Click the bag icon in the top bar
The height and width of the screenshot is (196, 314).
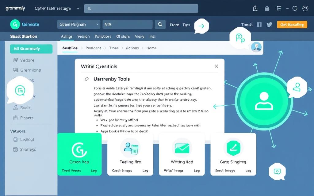[x=267, y=8]
